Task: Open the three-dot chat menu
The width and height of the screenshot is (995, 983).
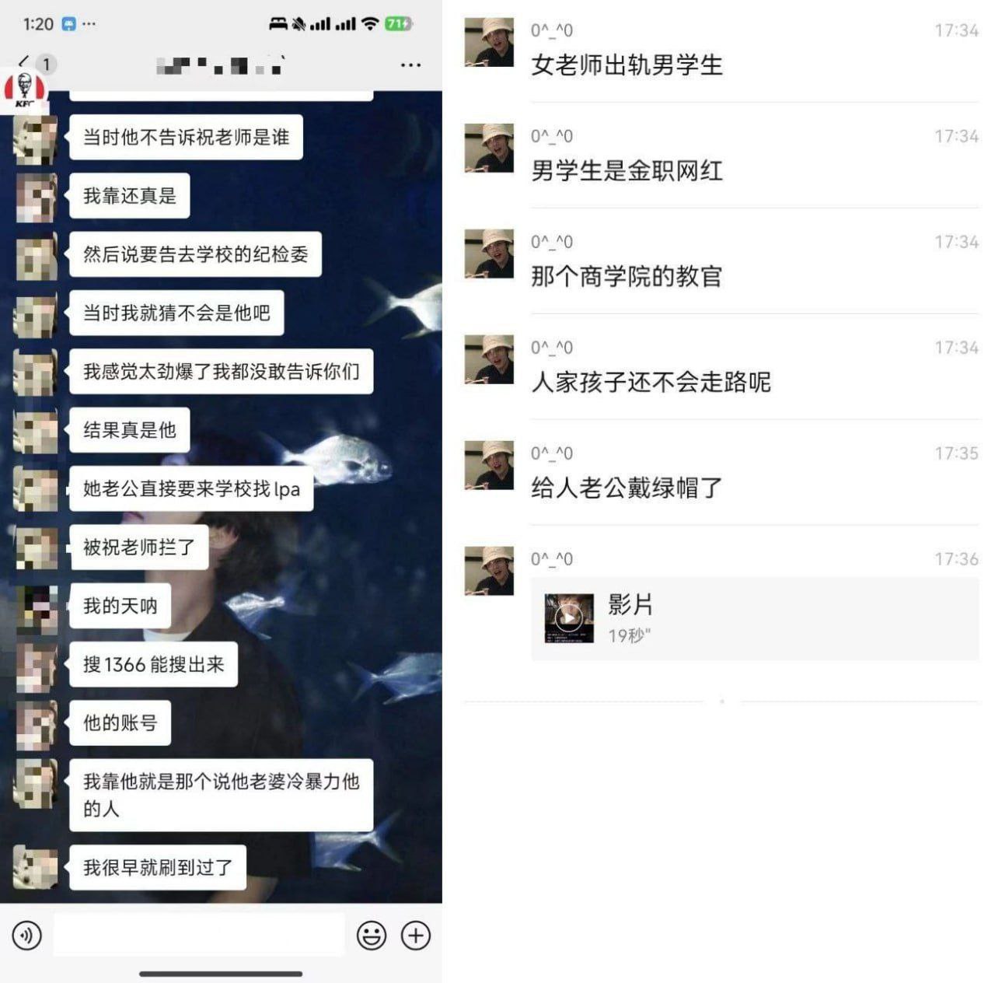Action: 411,65
